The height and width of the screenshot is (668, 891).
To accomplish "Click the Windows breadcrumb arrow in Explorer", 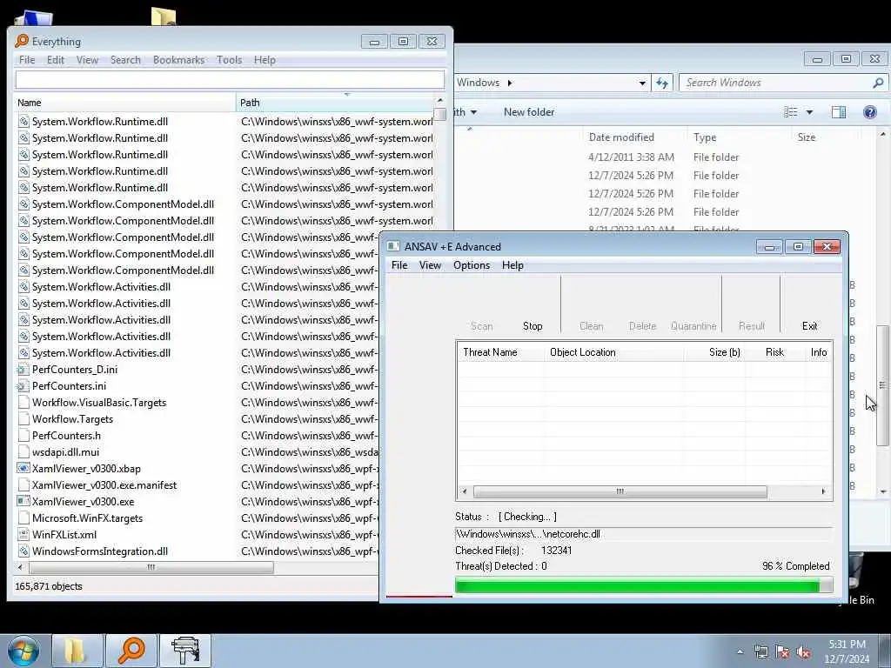I will pyautogui.click(x=510, y=83).
